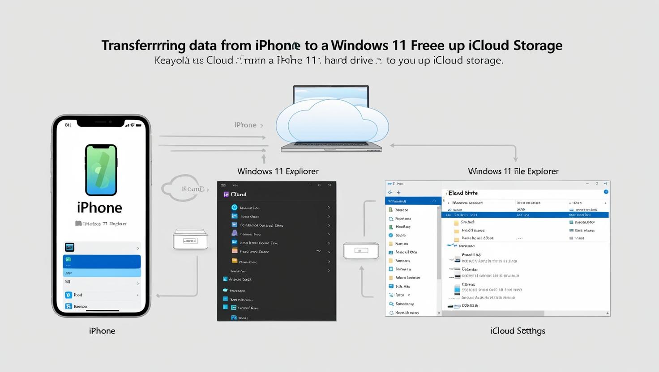Tap the thumbnail in iPhone's first list row

pos(69,247)
